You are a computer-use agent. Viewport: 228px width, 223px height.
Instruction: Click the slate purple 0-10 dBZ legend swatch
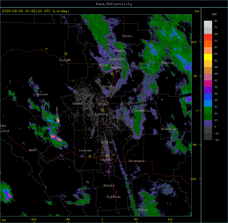click(x=208, y=123)
